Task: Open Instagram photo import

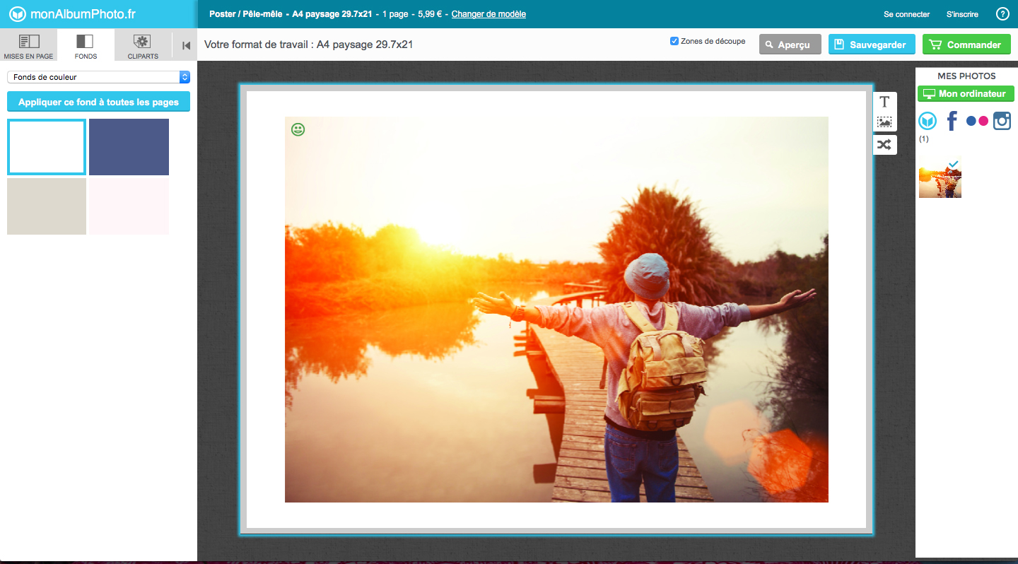Action: (1002, 121)
